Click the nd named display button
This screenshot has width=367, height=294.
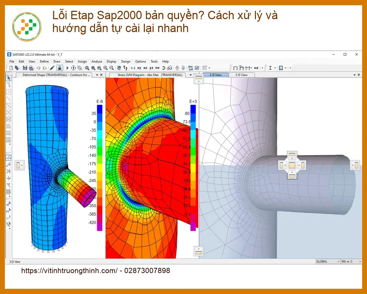(256, 68)
